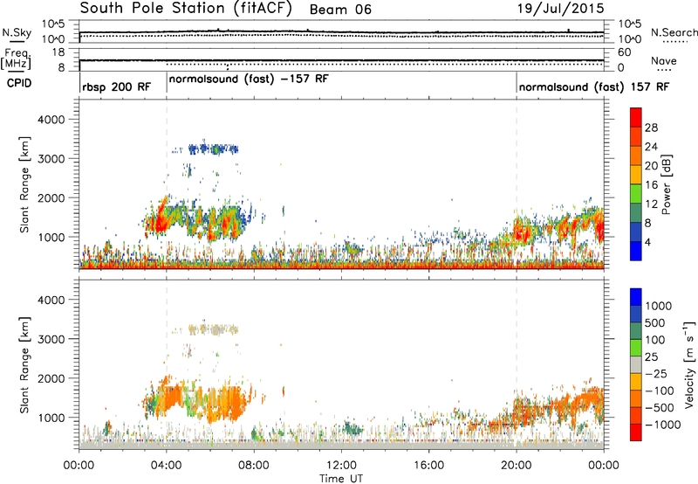Image resolution: width=698 pixels, height=484 pixels.
Task: Click the blue top of the Velocity color bar
Action: click(x=636, y=297)
